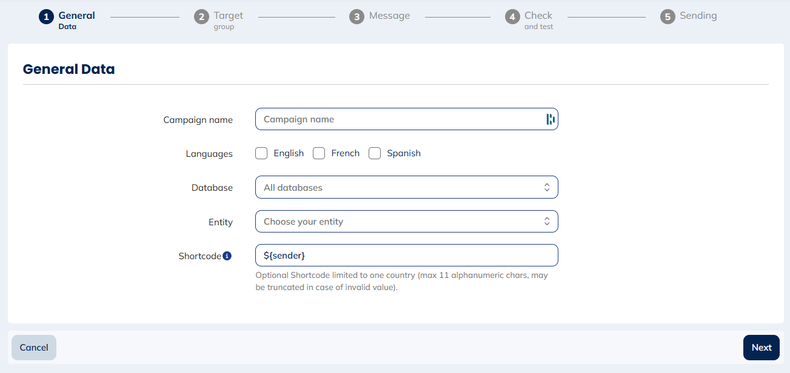Open the Choose your entity dropdown
790x373 pixels.
point(407,221)
